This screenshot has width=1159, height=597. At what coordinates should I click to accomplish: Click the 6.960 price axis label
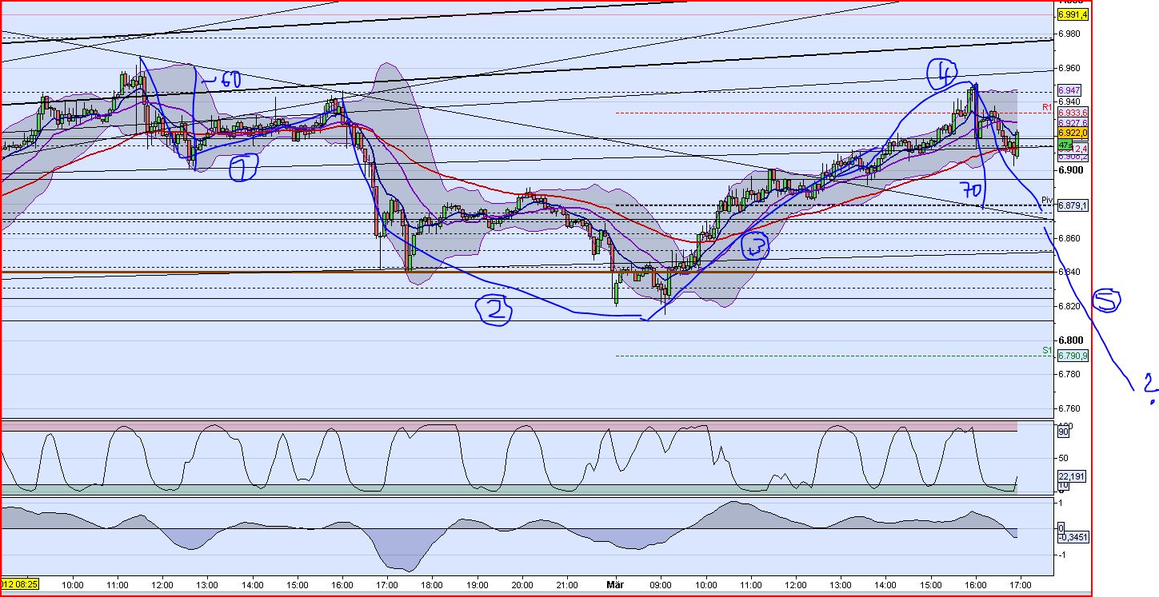[1069, 68]
